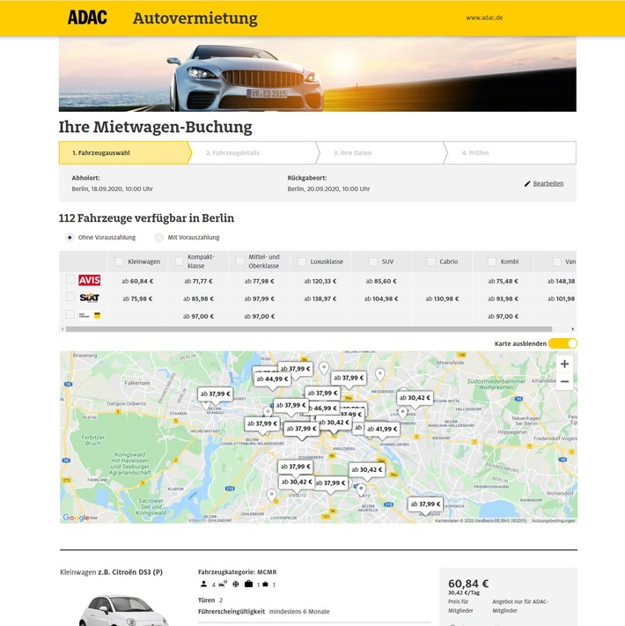Go to step 2. Fahrzeugdetails
Viewport: 625px width, 626px height.
click(251, 153)
